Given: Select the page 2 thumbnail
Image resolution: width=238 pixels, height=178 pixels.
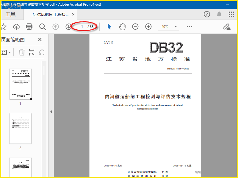Looking at the screenshot, I should (x=20, y=128).
